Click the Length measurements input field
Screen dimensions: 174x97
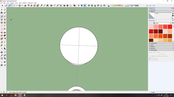pyautogui.click(x=164, y=92)
